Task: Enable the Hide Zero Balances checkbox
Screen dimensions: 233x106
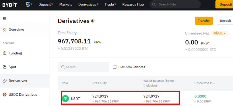Action: (x=114, y=67)
